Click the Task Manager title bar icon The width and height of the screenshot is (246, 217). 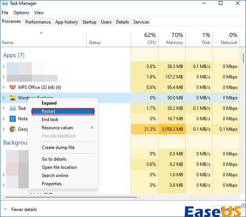[x=5, y=3]
